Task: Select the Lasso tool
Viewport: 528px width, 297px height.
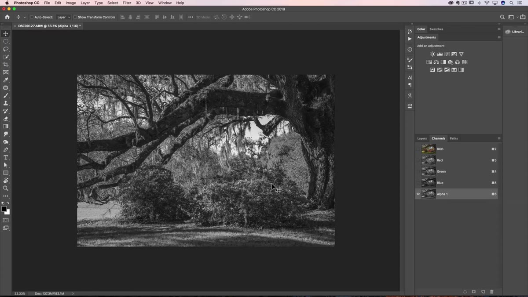Action: point(6,49)
